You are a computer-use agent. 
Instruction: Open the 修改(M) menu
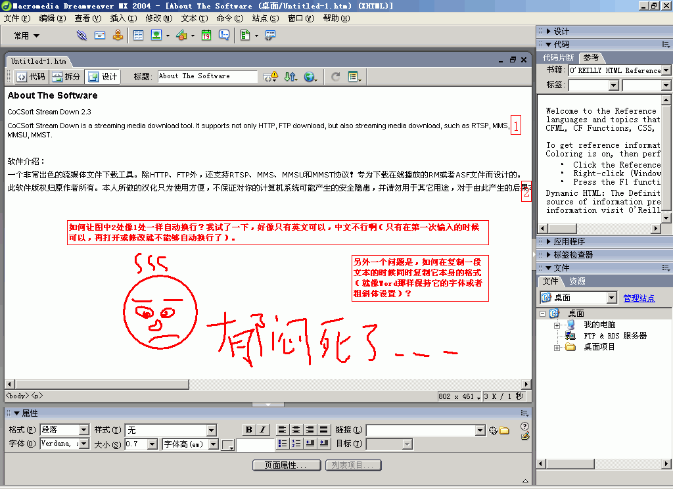158,18
